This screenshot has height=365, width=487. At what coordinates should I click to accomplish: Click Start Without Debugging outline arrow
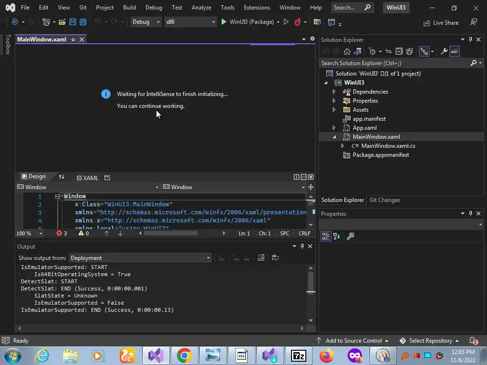coord(286,22)
